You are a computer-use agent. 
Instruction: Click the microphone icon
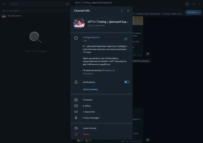pyautogui.click(x=76, y=118)
